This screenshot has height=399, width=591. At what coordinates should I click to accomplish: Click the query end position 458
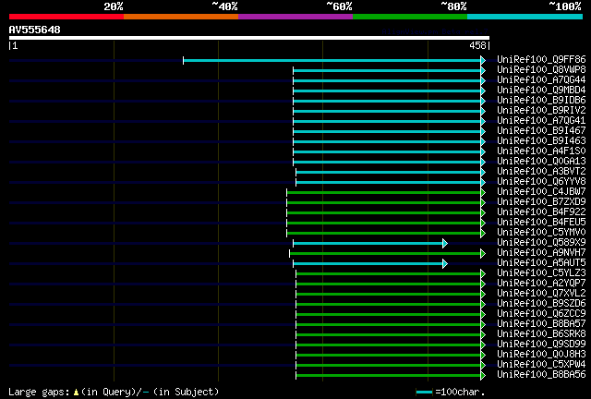click(x=477, y=45)
